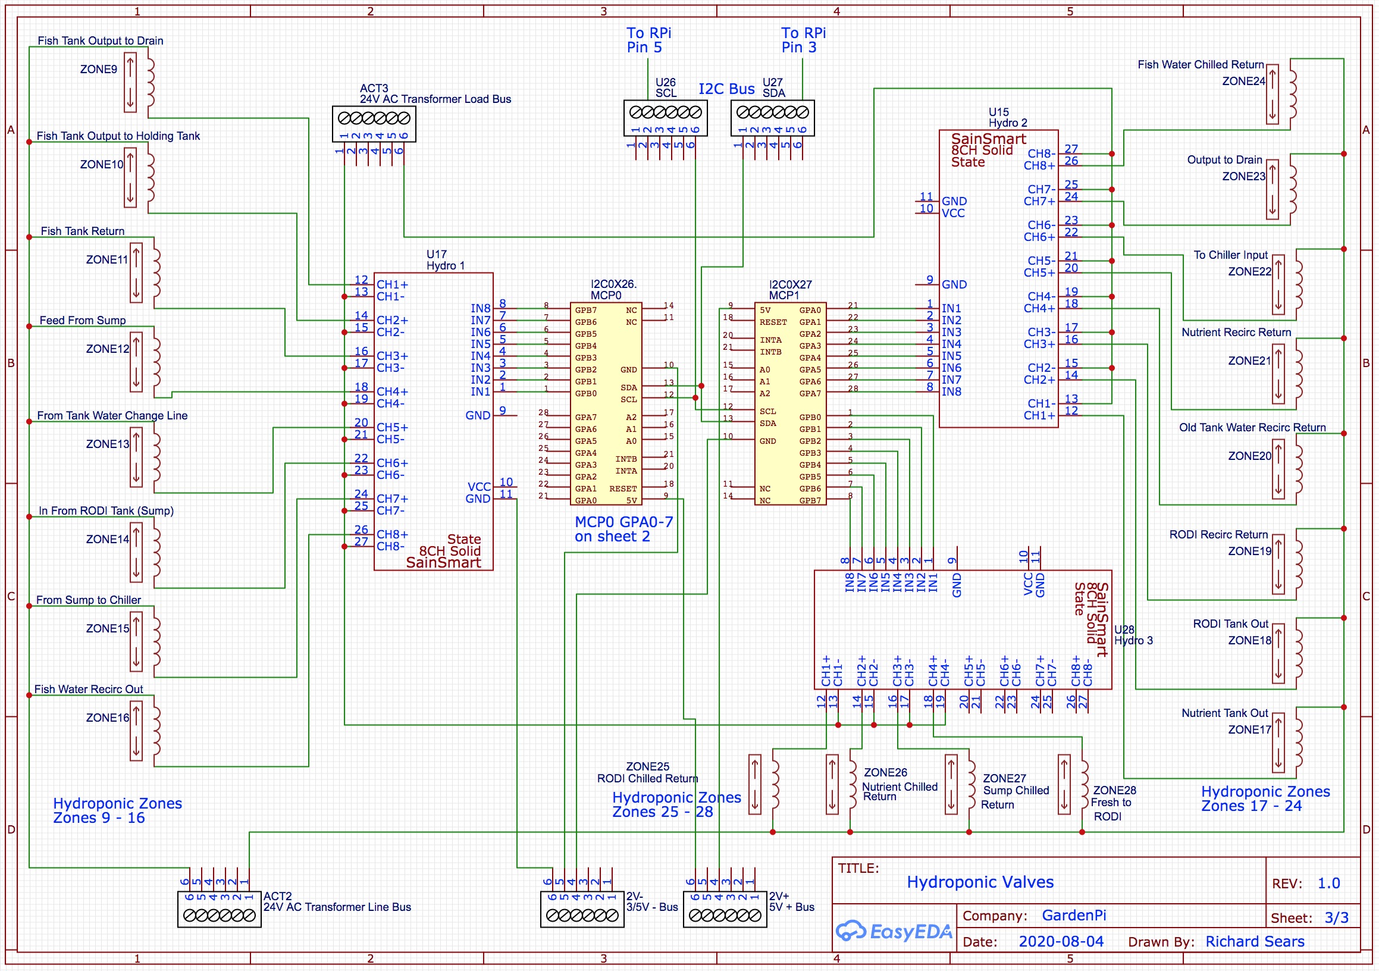Viewport: 1379px width, 971px height.
Task: Click 'ZONE28 Fresh to RODI' label
Action: pyautogui.click(x=1113, y=803)
